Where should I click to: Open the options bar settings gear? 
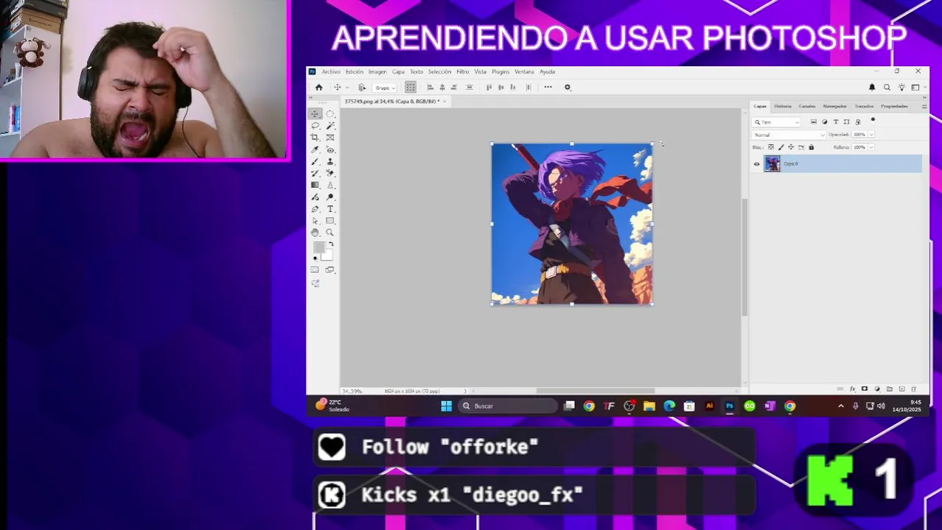(x=568, y=87)
